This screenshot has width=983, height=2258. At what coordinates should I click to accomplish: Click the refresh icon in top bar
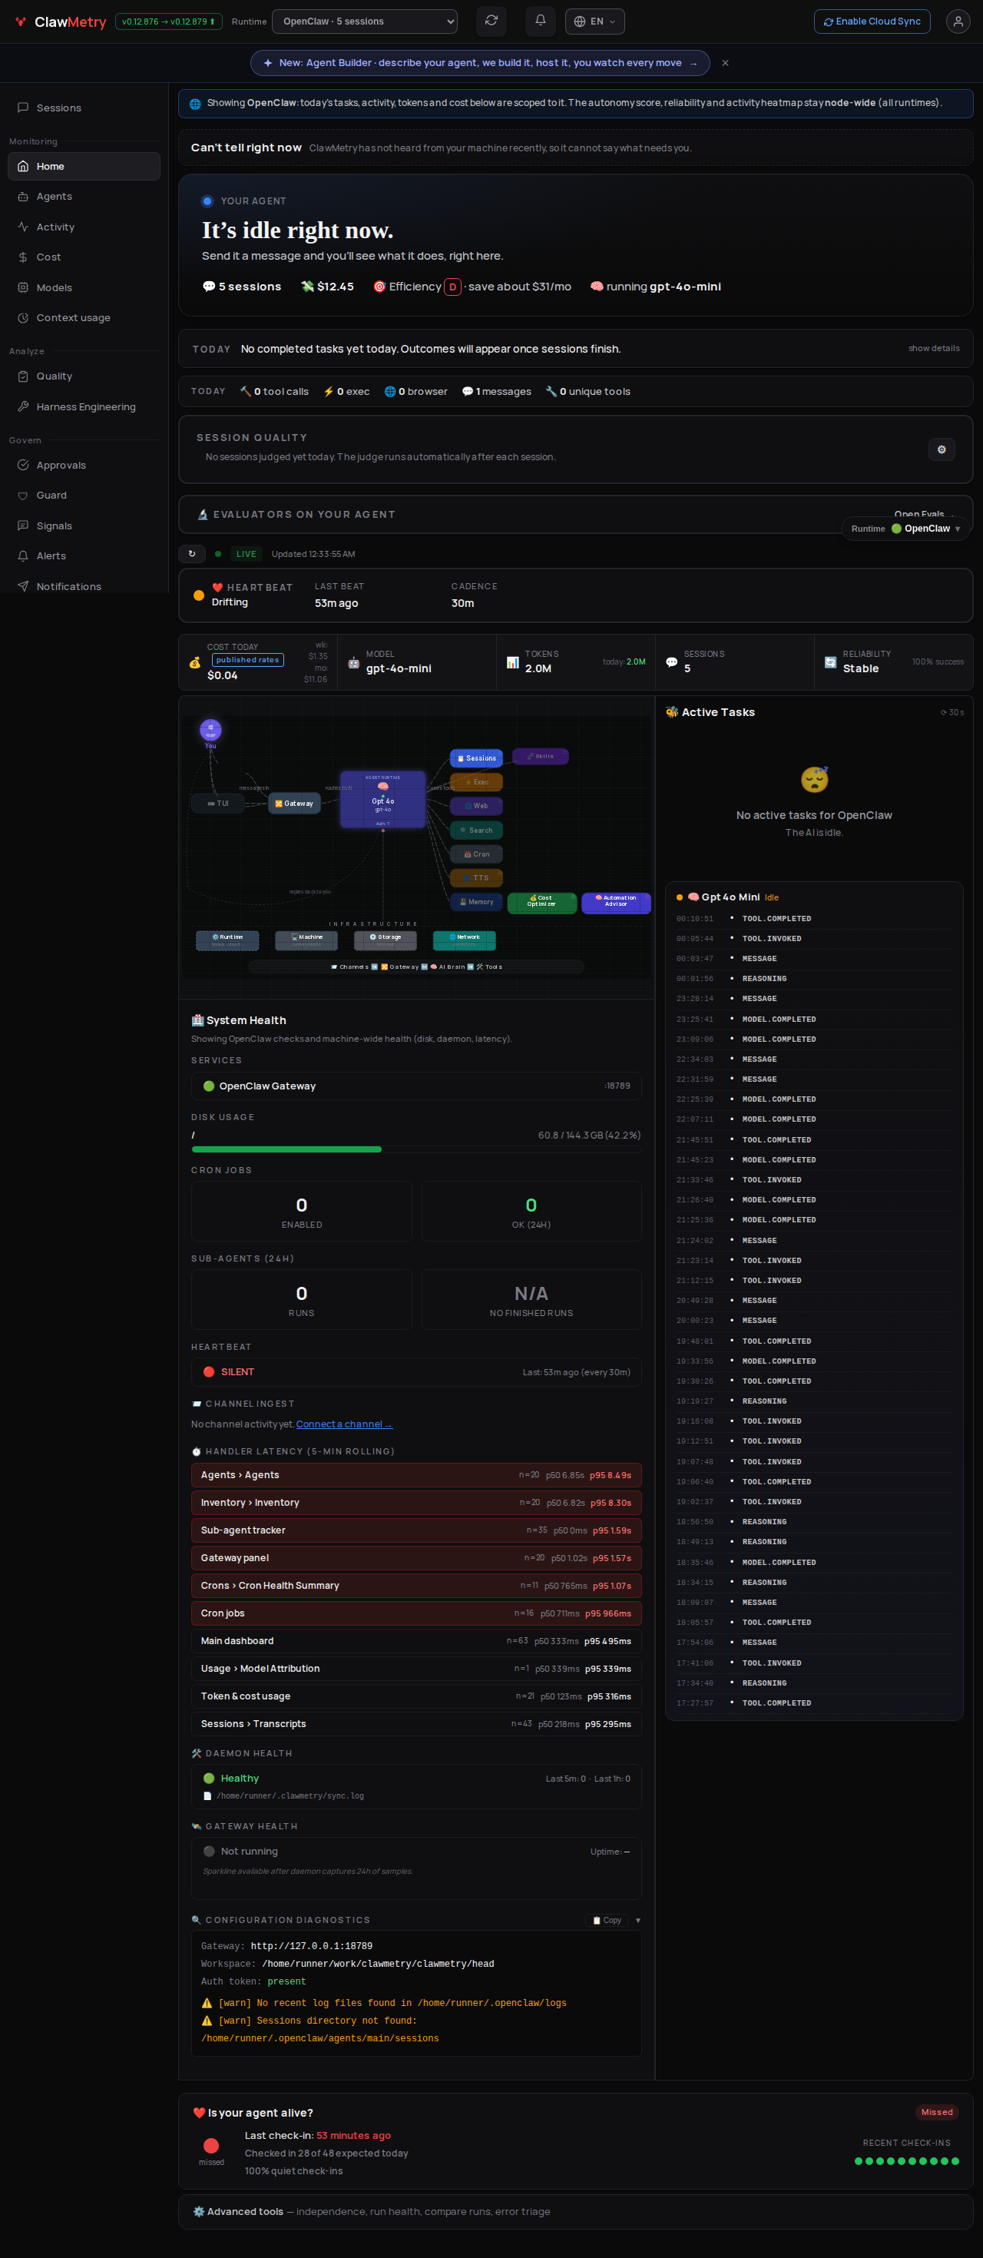[491, 21]
